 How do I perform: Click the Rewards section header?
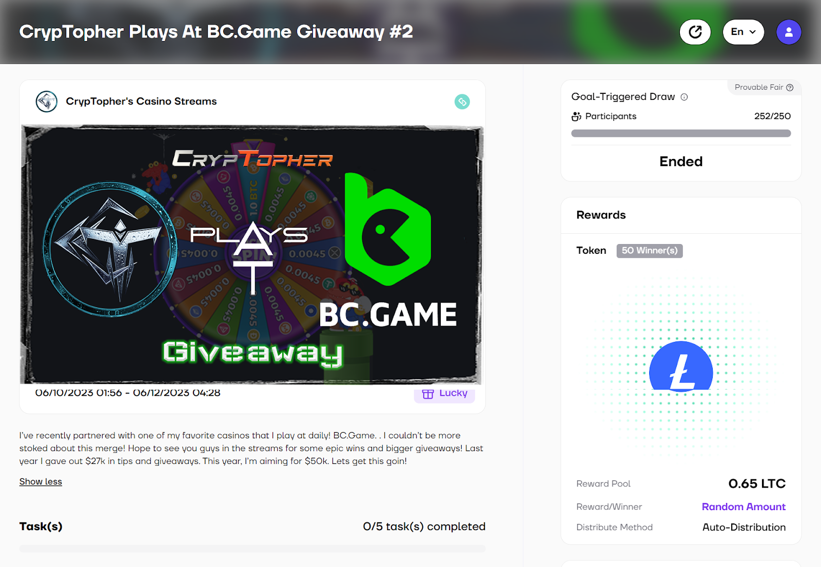(601, 215)
